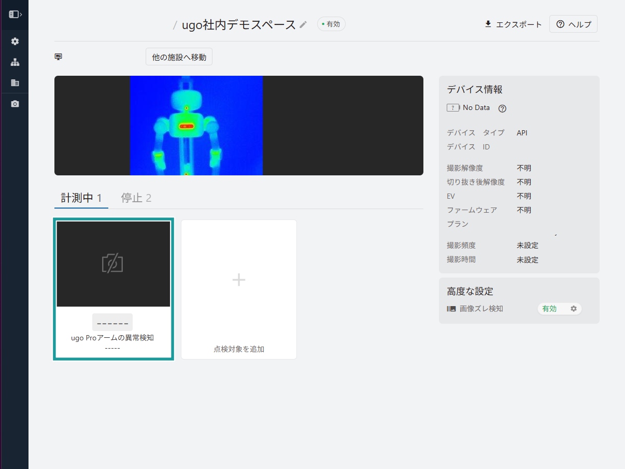Image resolution: width=625 pixels, height=469 pixels.
Task: Click the 切り抜き後解像度 label
Action: click(x=476, y=182)
